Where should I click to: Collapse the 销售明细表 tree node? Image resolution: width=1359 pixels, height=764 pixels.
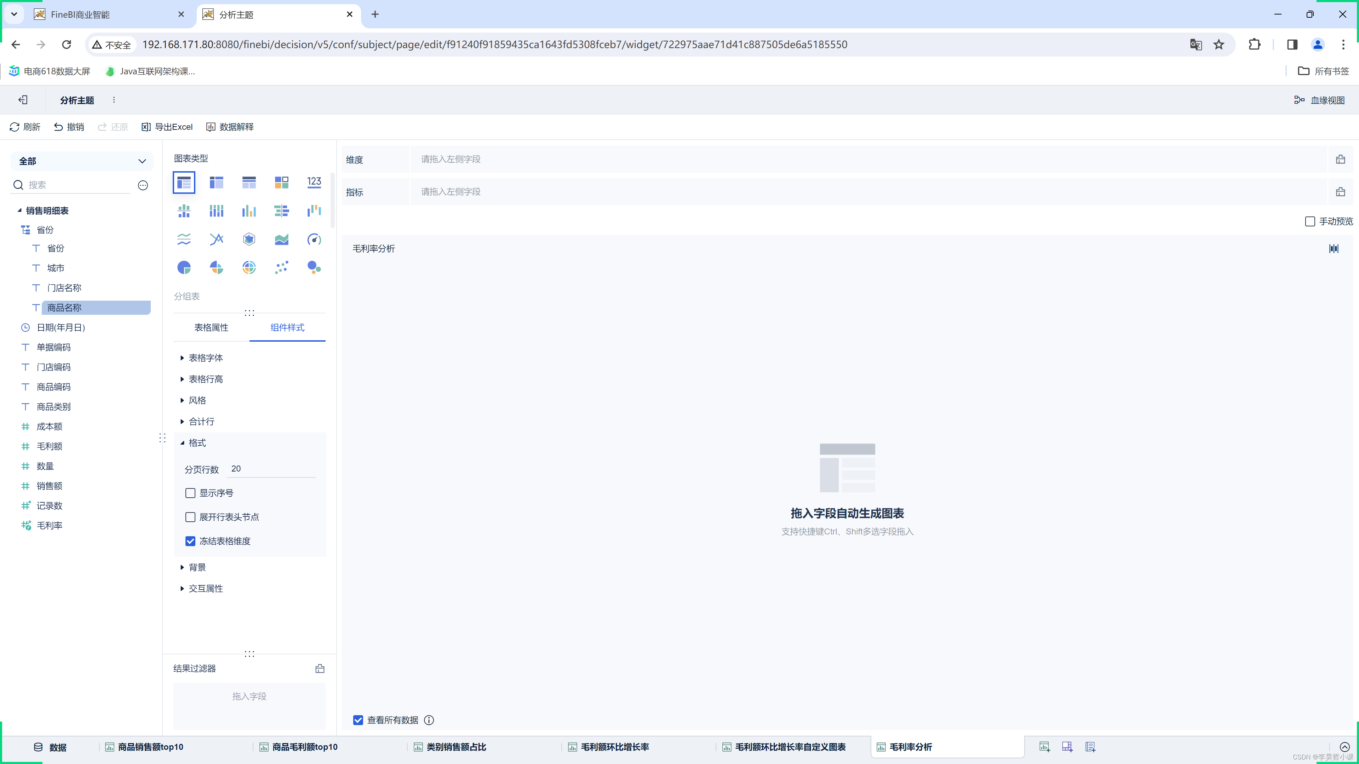(19, 210)
